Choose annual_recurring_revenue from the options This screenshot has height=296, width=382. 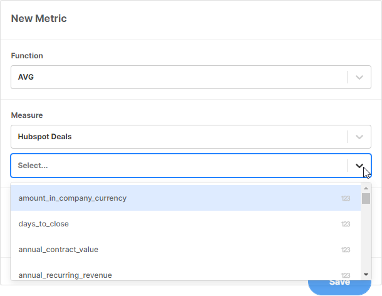(61, 275)
